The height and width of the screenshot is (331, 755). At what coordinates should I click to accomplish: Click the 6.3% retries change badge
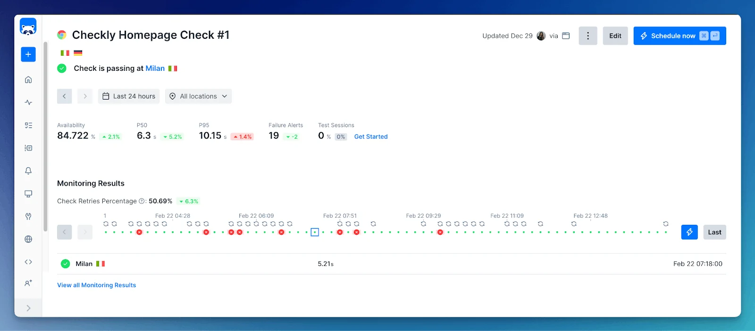[188, 201]
